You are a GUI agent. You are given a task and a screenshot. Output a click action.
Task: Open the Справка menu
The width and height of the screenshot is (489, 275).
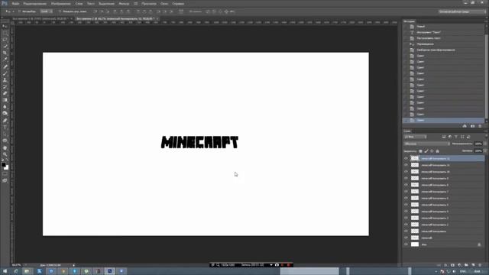point(178,4)
